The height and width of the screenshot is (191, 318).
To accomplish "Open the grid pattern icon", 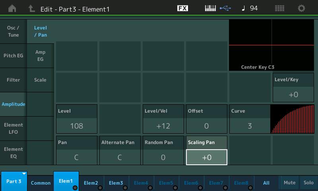I will point(279,8).
